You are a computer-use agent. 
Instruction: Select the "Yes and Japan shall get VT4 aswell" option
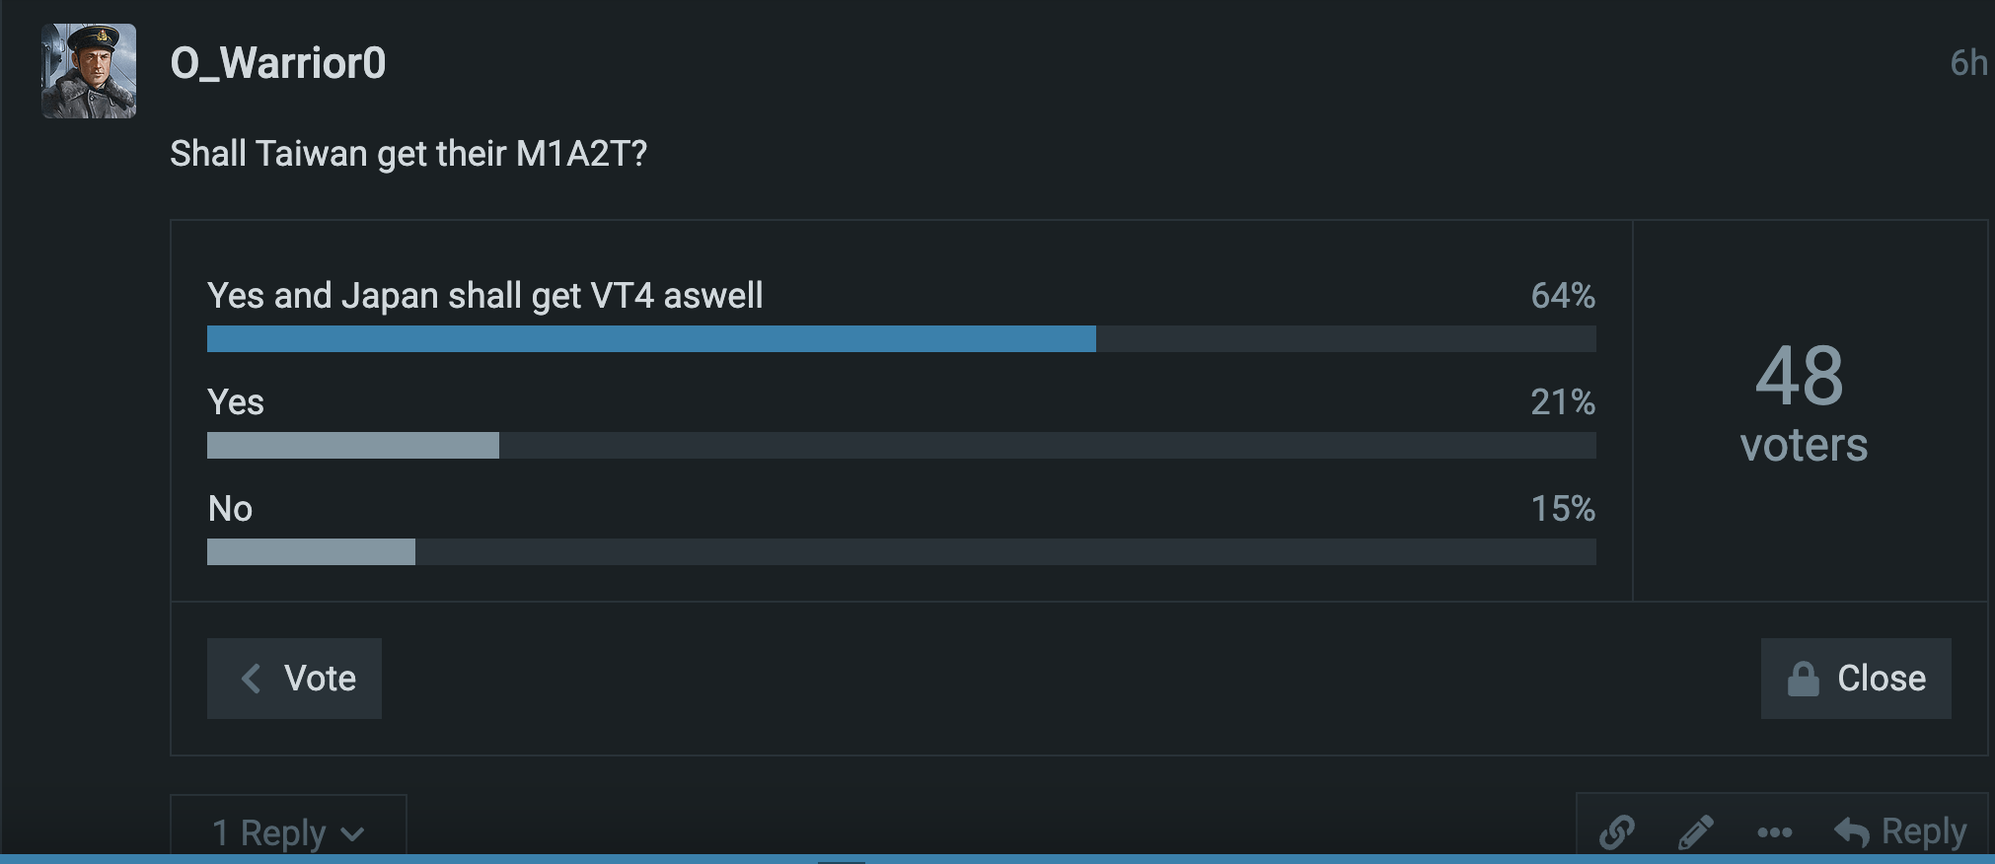click(484, 296)
